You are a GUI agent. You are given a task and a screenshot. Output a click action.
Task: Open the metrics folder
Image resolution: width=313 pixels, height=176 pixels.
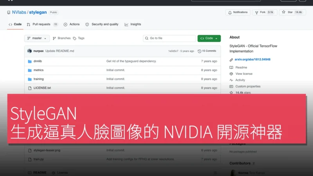pyautogui.click(x=38, y=70)
